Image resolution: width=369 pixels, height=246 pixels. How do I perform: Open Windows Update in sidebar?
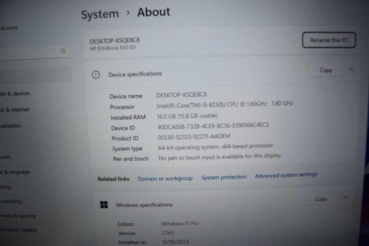point(18,229)
